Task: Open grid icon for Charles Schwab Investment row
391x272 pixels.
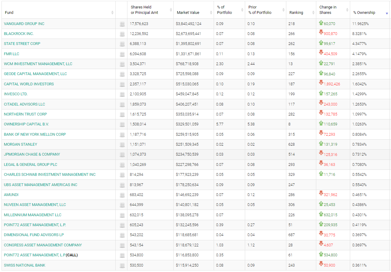Action: click(x=122, y=175)
